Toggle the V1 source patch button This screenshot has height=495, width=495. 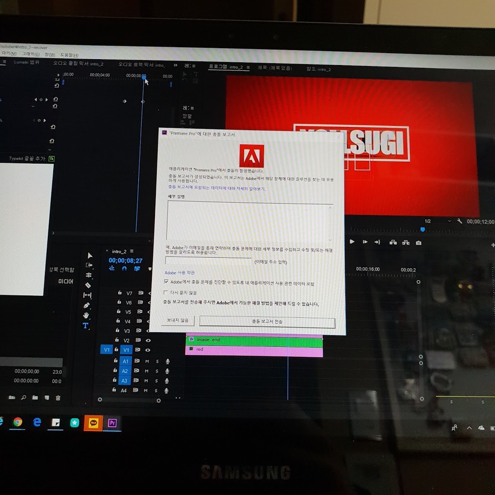click(107, 350)
